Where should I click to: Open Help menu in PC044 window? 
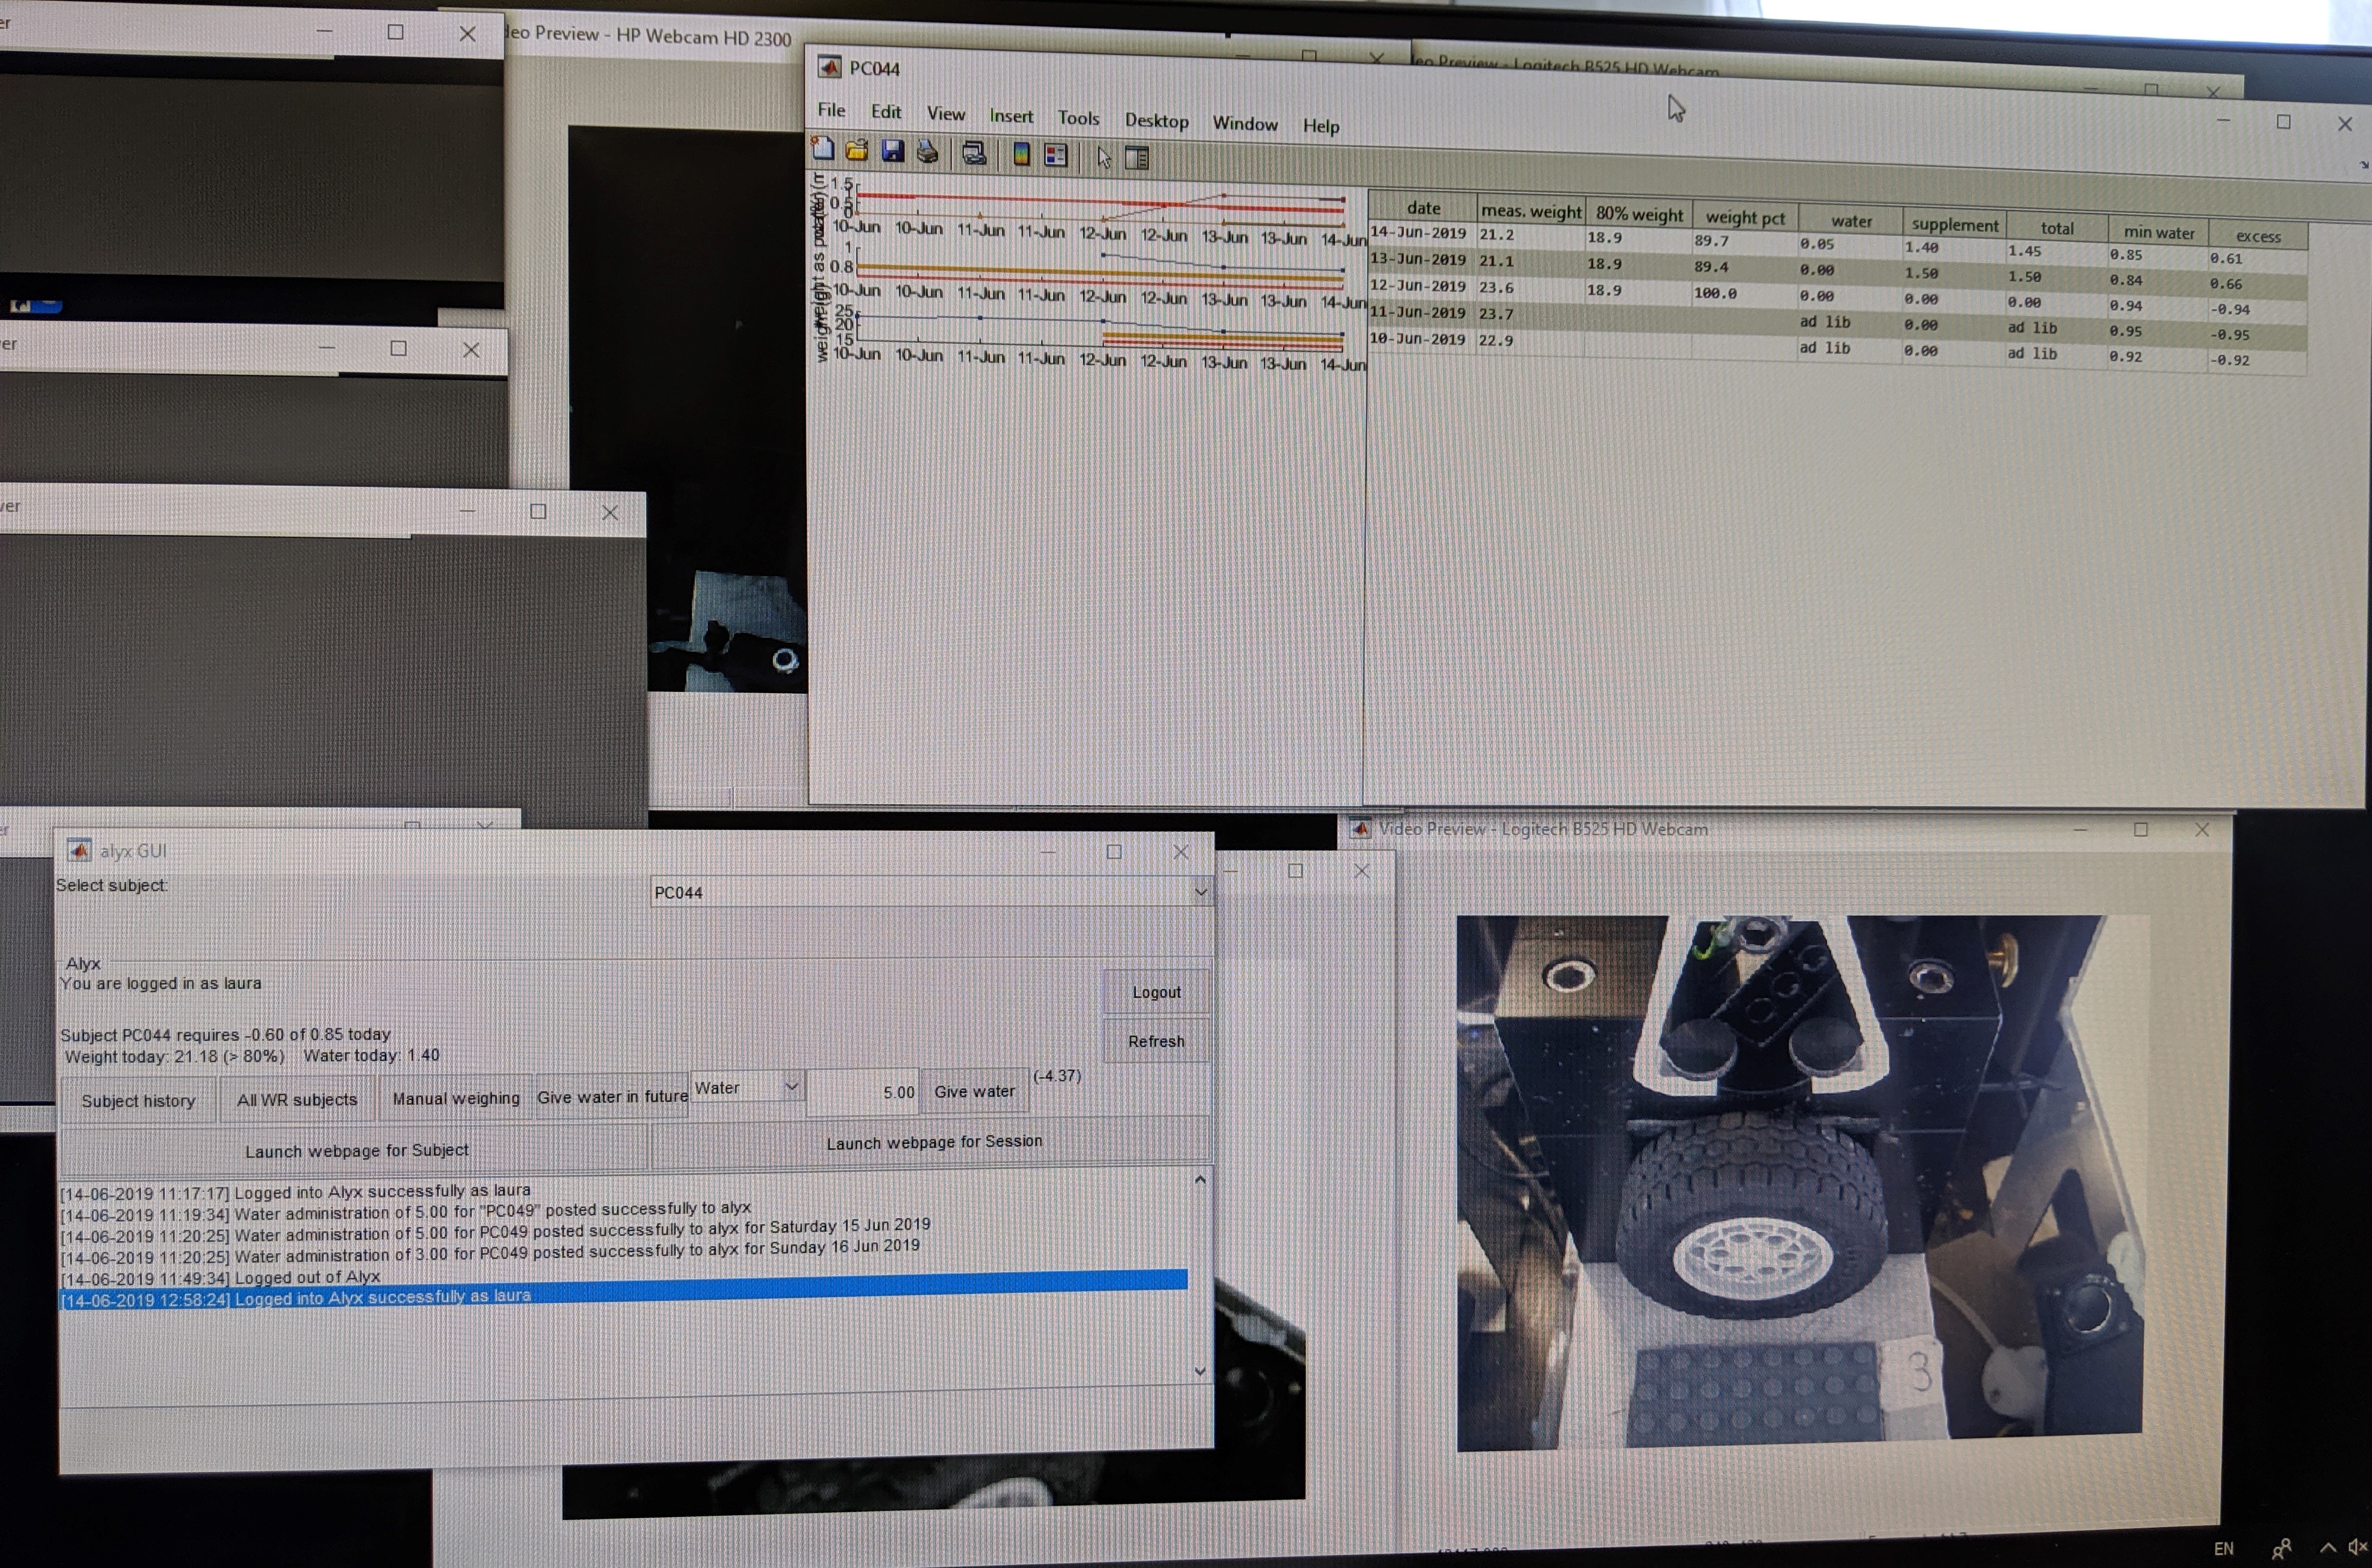tap(1320, 126)
